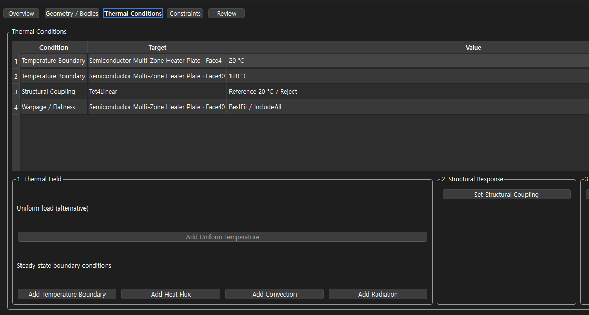589x315 pixels.
Task: Add a Radiation boundary condition
Action: tap(378, 294)
